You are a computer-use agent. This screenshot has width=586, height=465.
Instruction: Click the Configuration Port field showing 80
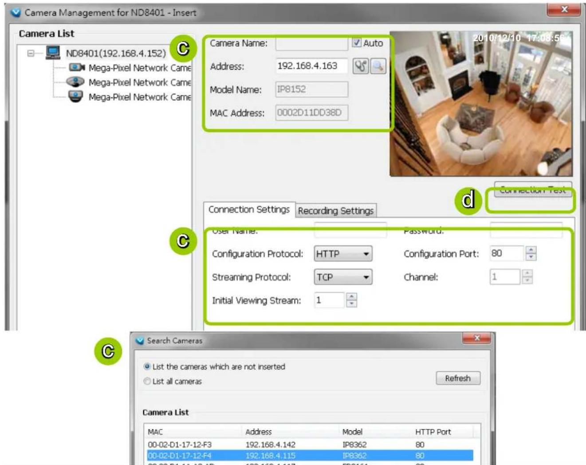tap(507, 253)
